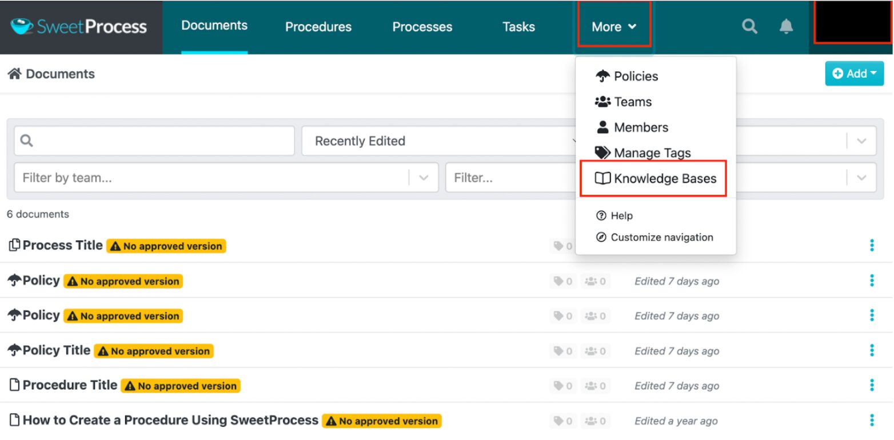Click the people icon next to Teams
Screen dimensions: 894x440
pos(602,102)
